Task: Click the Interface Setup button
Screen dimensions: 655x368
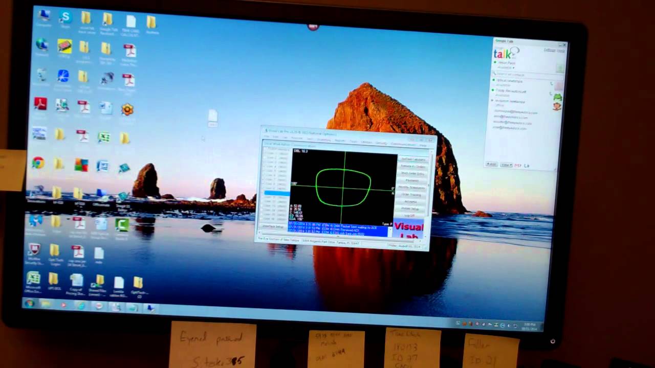Action: (x=273, y=226)
